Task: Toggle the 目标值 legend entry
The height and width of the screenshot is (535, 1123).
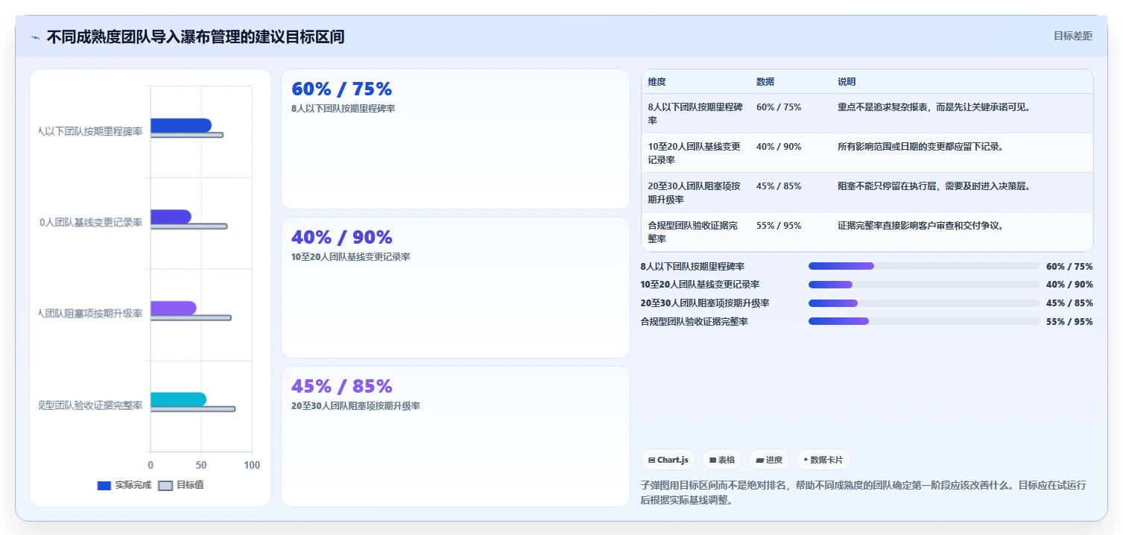Action: 181,485
